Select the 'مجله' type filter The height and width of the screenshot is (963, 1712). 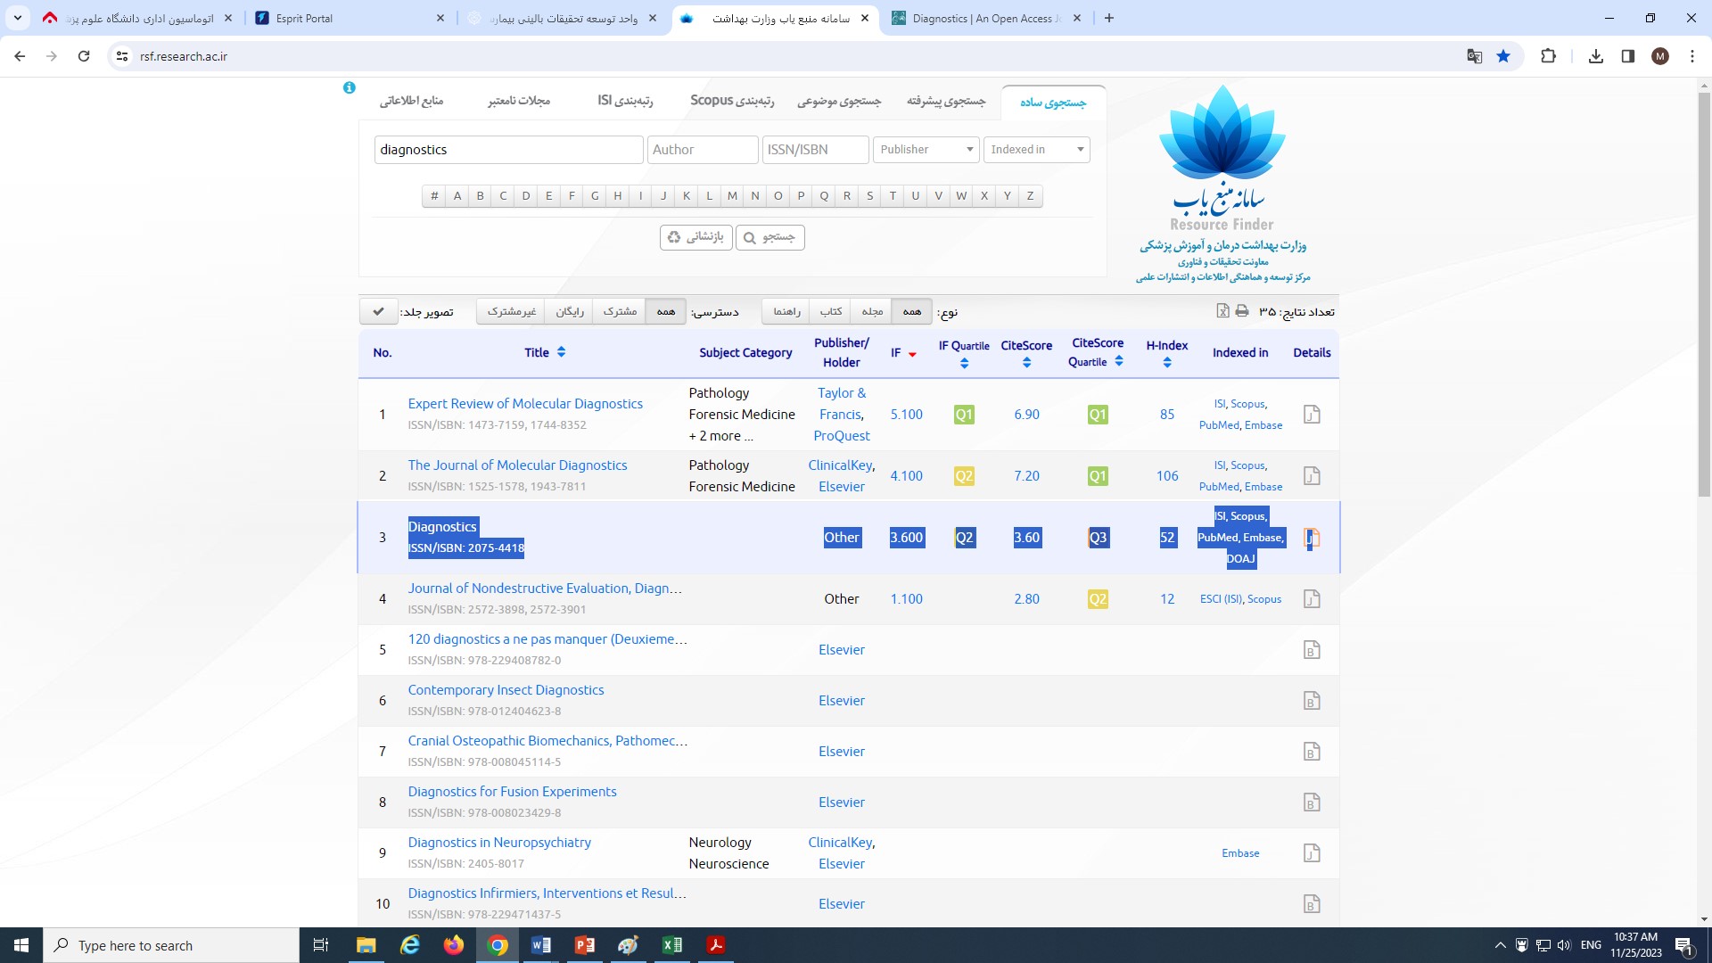872,311
